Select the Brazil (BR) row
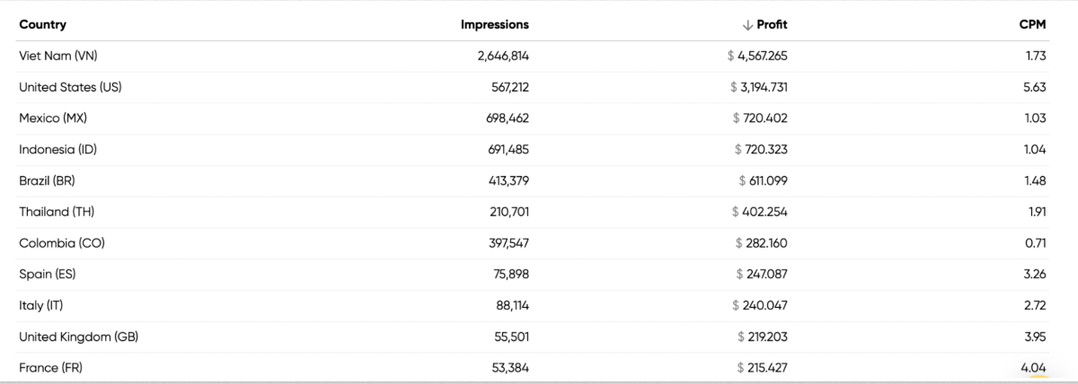 click(x=47, y=180)
